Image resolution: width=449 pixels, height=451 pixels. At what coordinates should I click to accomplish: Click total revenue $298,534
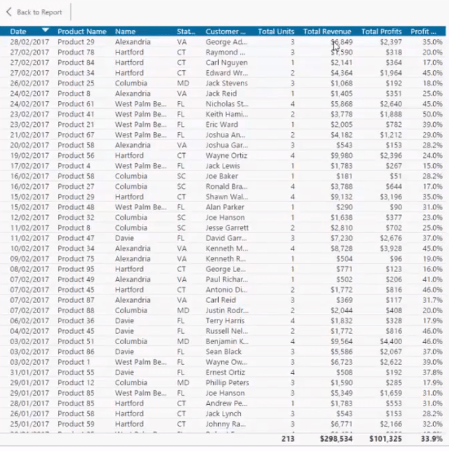tap(336, 439)
